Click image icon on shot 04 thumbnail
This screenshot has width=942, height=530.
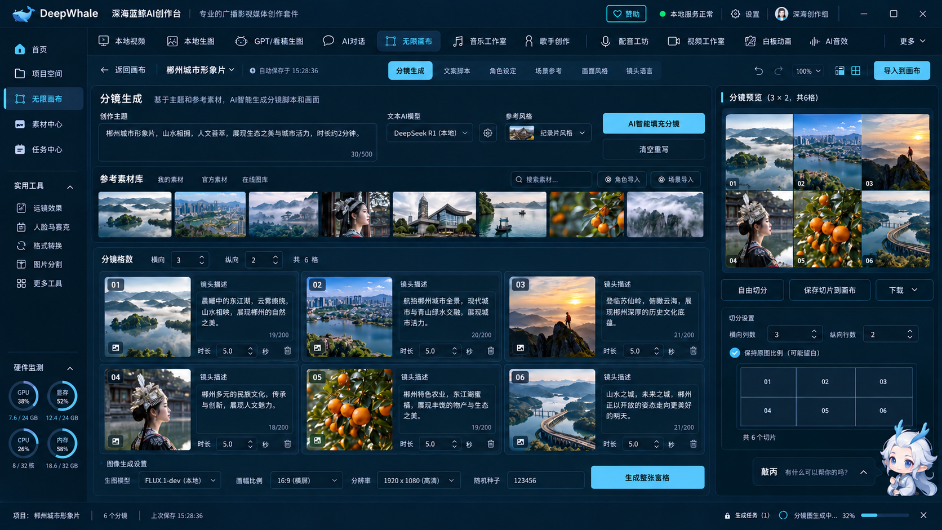(115, 441)
